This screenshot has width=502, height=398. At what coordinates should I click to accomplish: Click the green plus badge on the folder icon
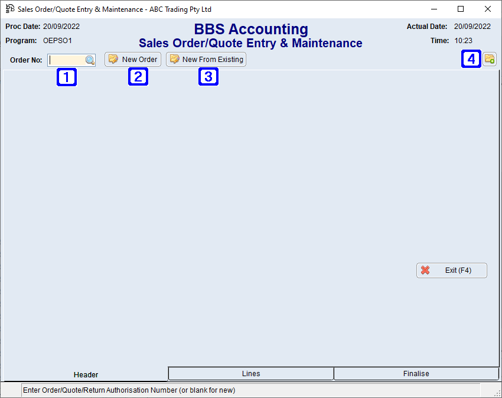494,62
